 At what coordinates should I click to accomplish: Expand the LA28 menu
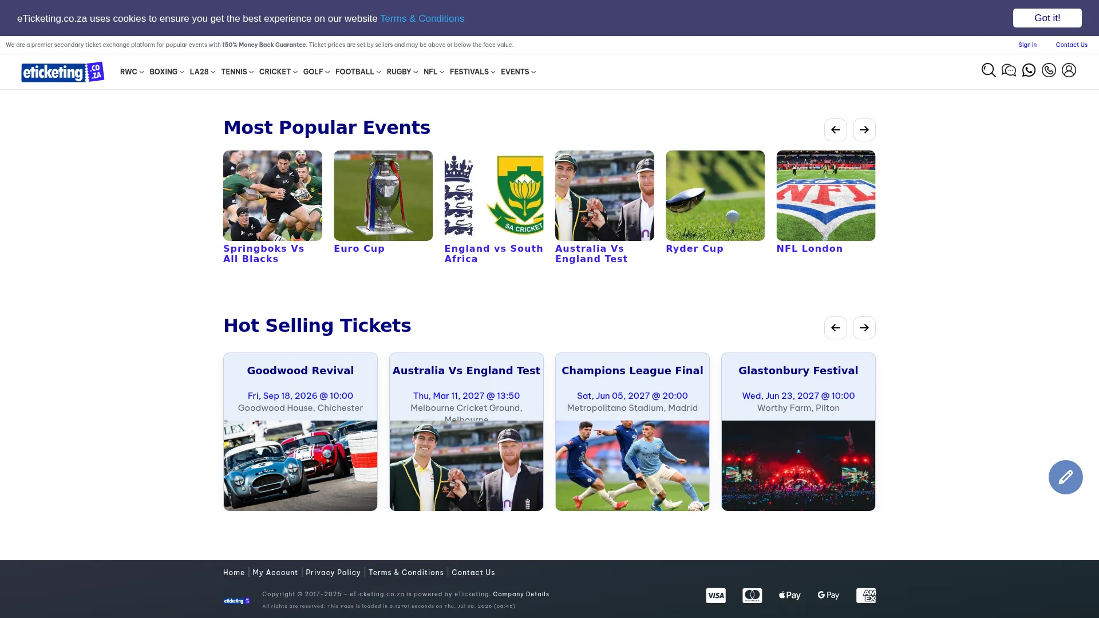202,72
